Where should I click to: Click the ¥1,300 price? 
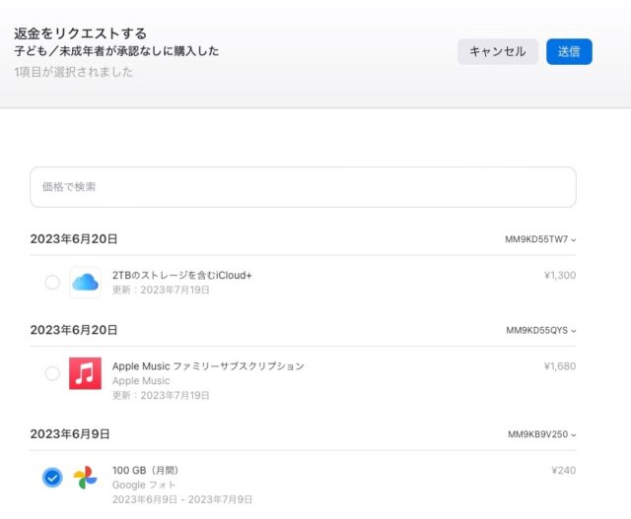560,275
